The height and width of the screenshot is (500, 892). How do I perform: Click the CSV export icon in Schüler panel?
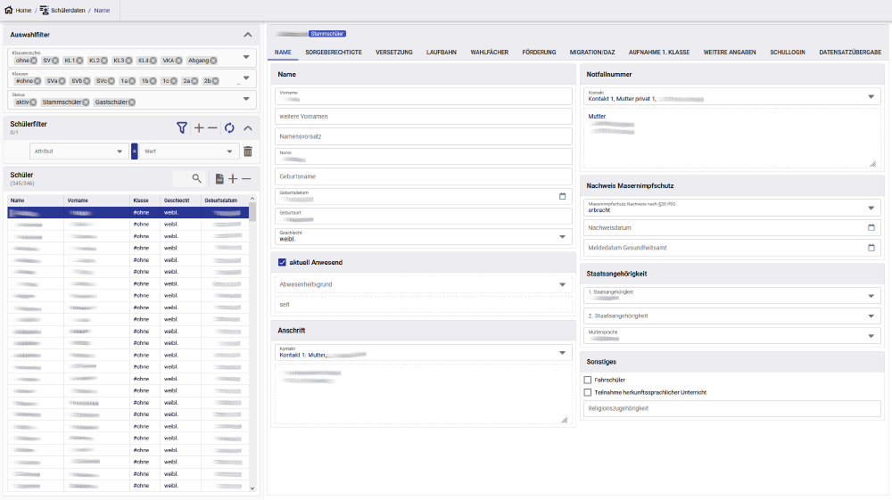[219, 178]
